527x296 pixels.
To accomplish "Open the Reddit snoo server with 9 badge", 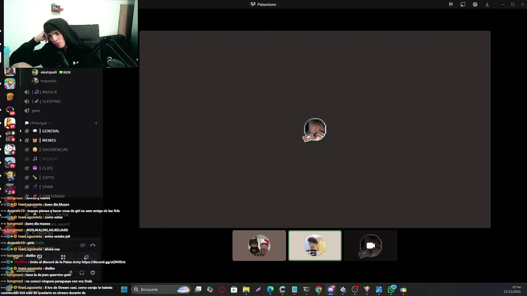I will click(x=10, y=149).
